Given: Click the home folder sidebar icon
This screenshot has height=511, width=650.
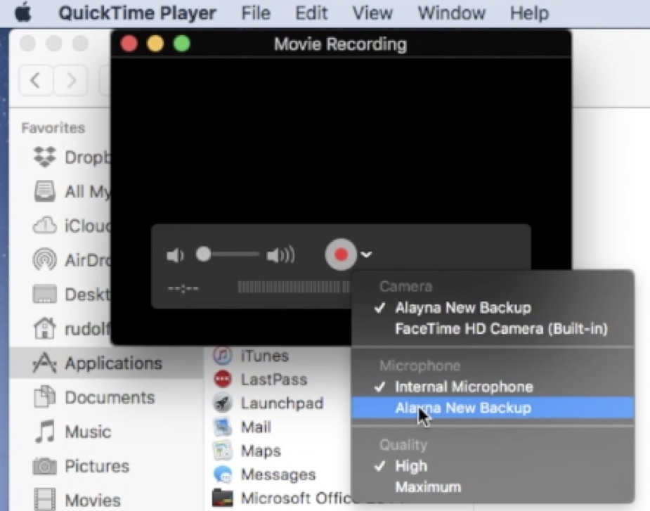Looking at the screenshot, I should (x=45, y=328).
